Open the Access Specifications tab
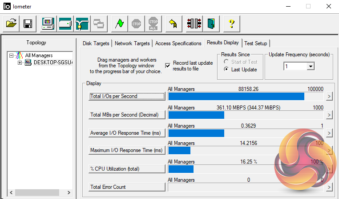 178,43
